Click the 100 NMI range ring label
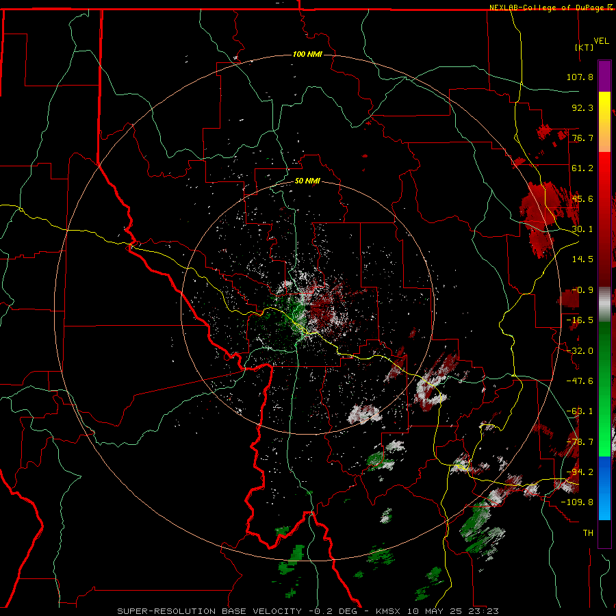 click(307, 54)
